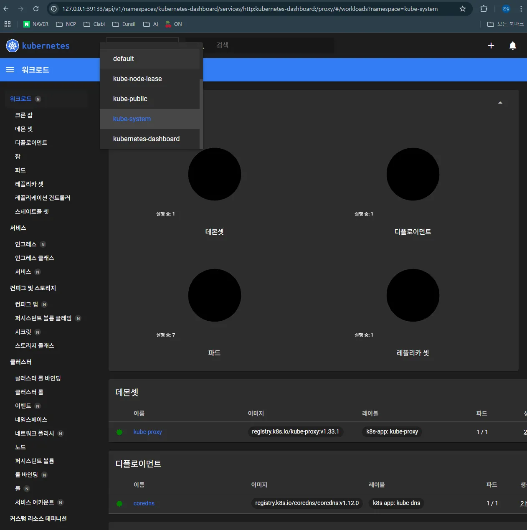Open 데몬 셋 in the sidebar

pos(24,129)
